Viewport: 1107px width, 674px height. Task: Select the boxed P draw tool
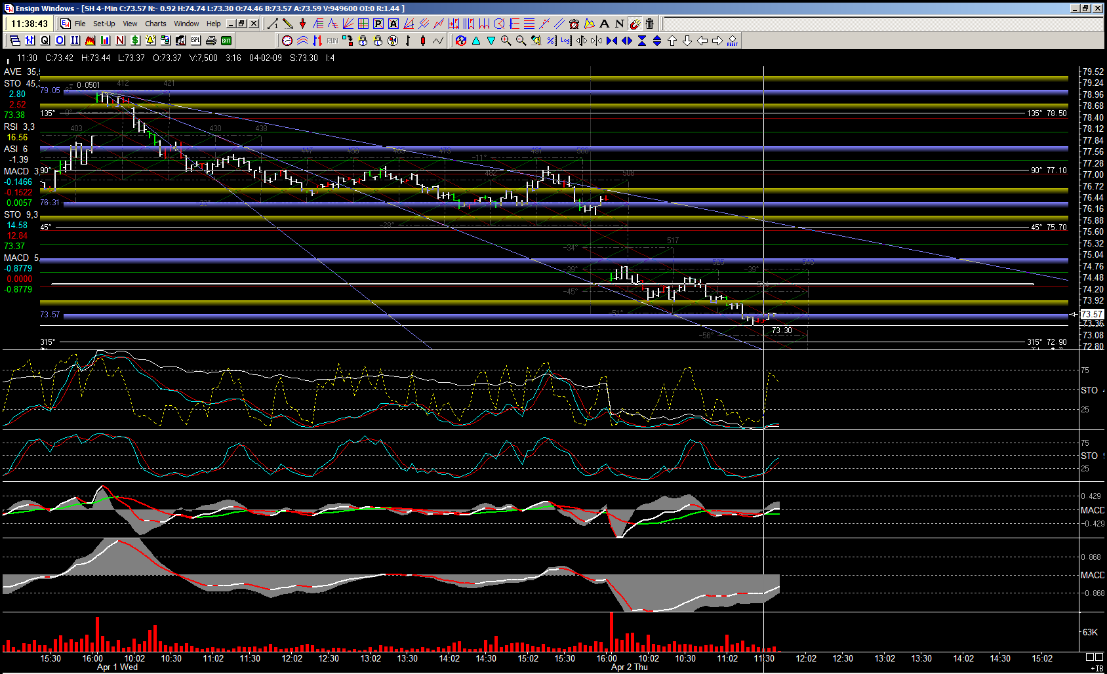[378, 24]
